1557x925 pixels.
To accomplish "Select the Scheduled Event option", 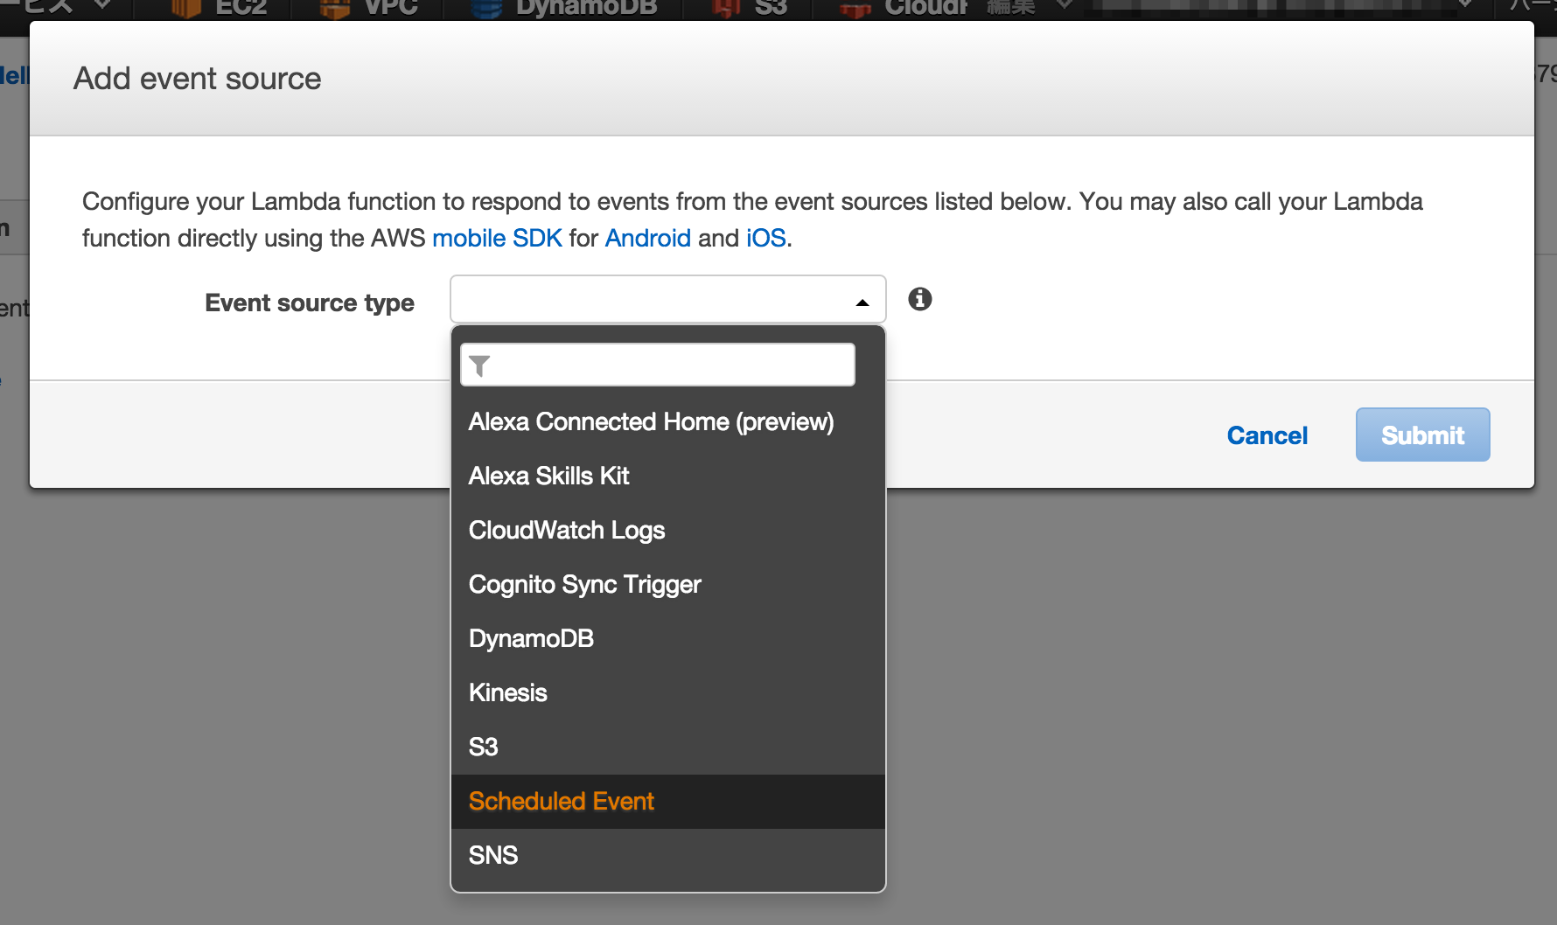I will point(561,801).
